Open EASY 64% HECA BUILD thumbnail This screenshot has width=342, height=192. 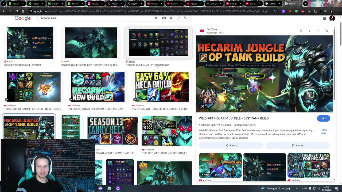(162, 87)
